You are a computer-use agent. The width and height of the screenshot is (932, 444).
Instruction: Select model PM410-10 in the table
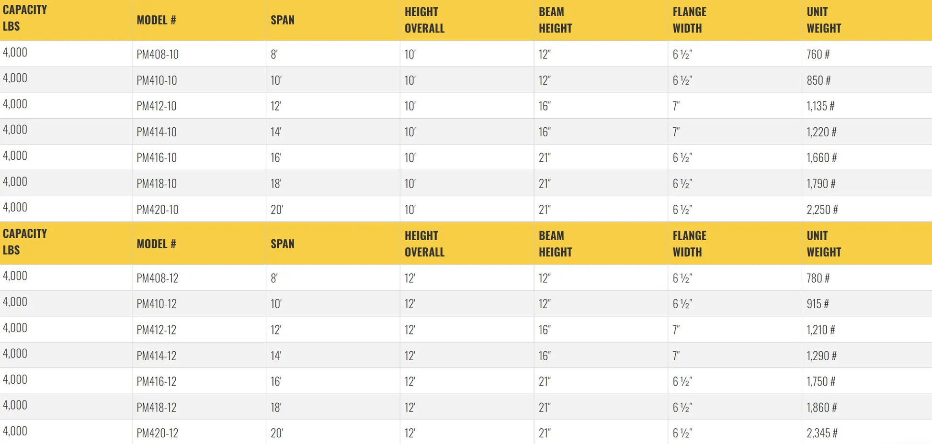157,80
